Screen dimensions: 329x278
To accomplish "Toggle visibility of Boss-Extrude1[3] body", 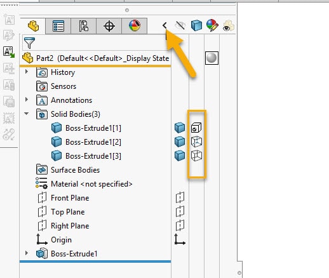I will (180, 156).
